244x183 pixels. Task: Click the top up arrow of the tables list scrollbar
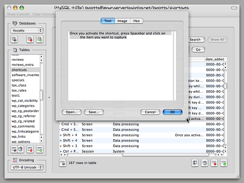pyautogui.click(x=41, y=57)
